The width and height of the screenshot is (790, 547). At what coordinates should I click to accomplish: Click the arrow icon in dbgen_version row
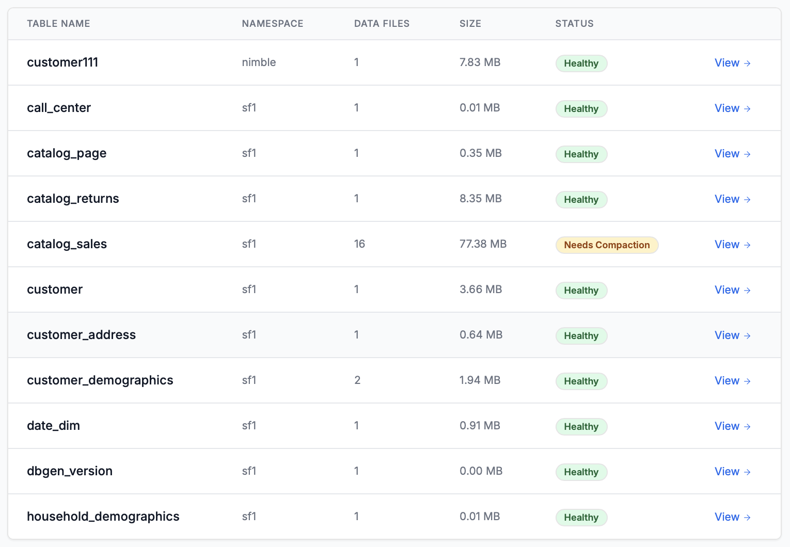(747, 472)
